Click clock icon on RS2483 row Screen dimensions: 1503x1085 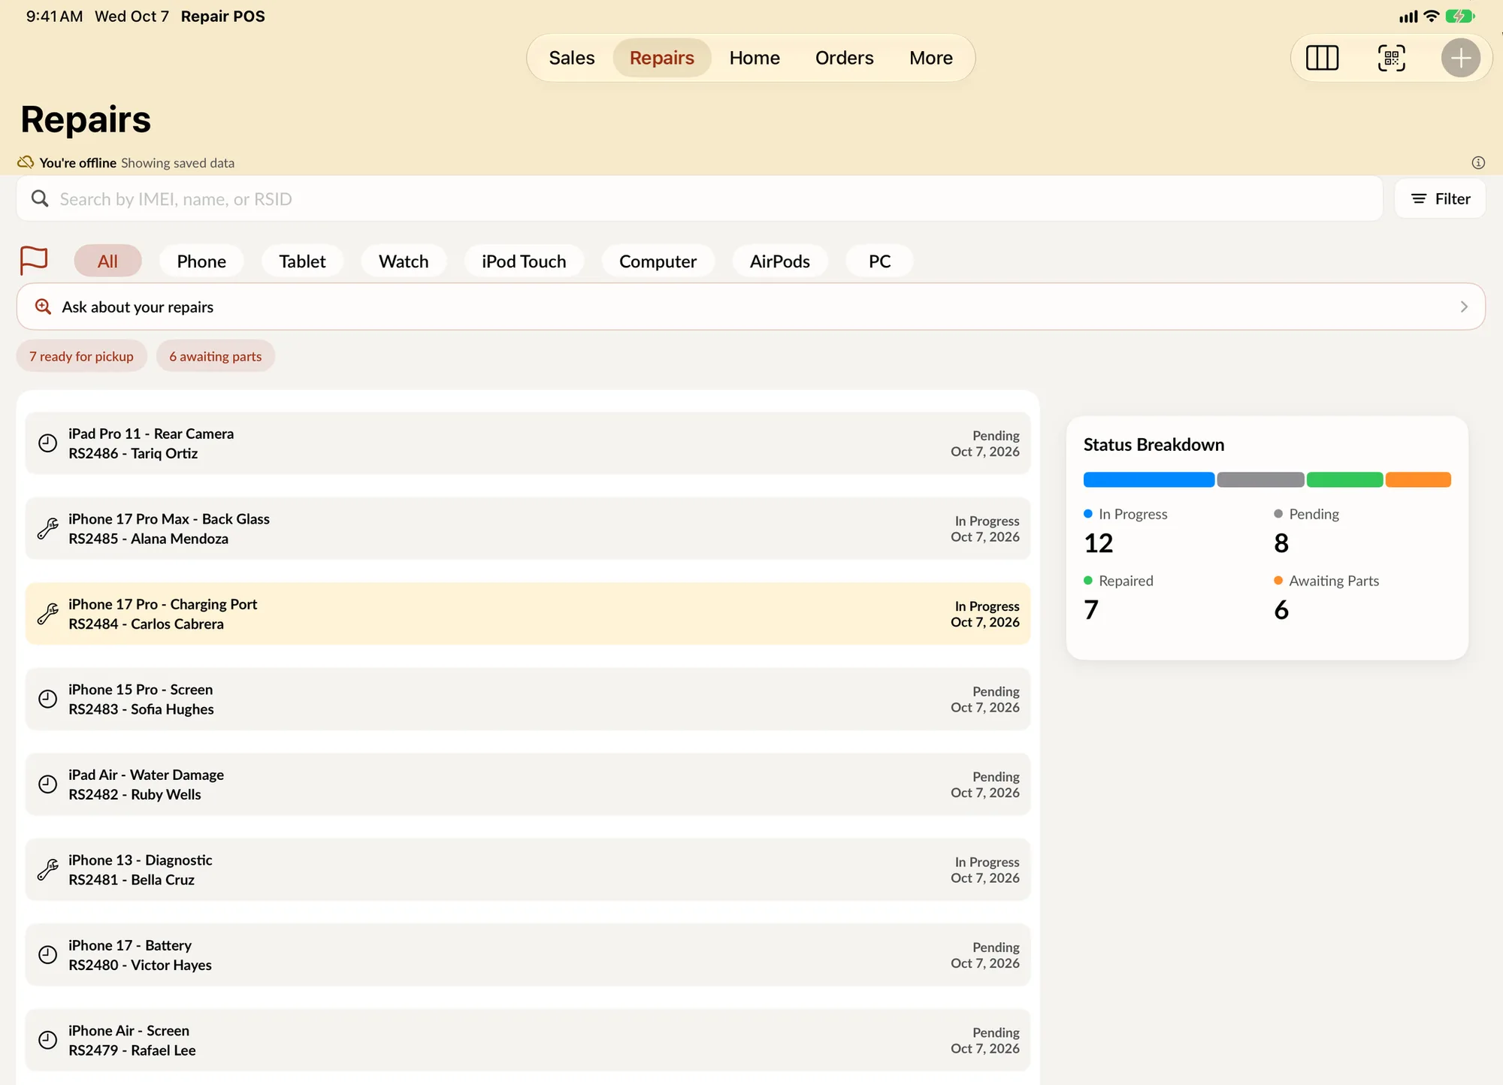(x=47, y=699)
